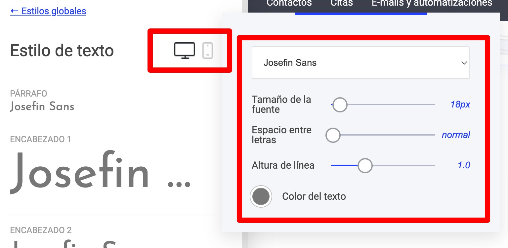
Task: Select the desktop view icon
Action: (x=185, y=51)
